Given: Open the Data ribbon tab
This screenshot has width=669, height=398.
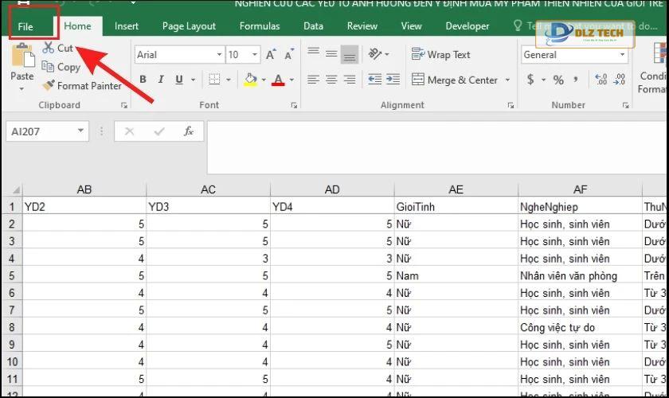Looking at the screenshot, I should 313,26.
